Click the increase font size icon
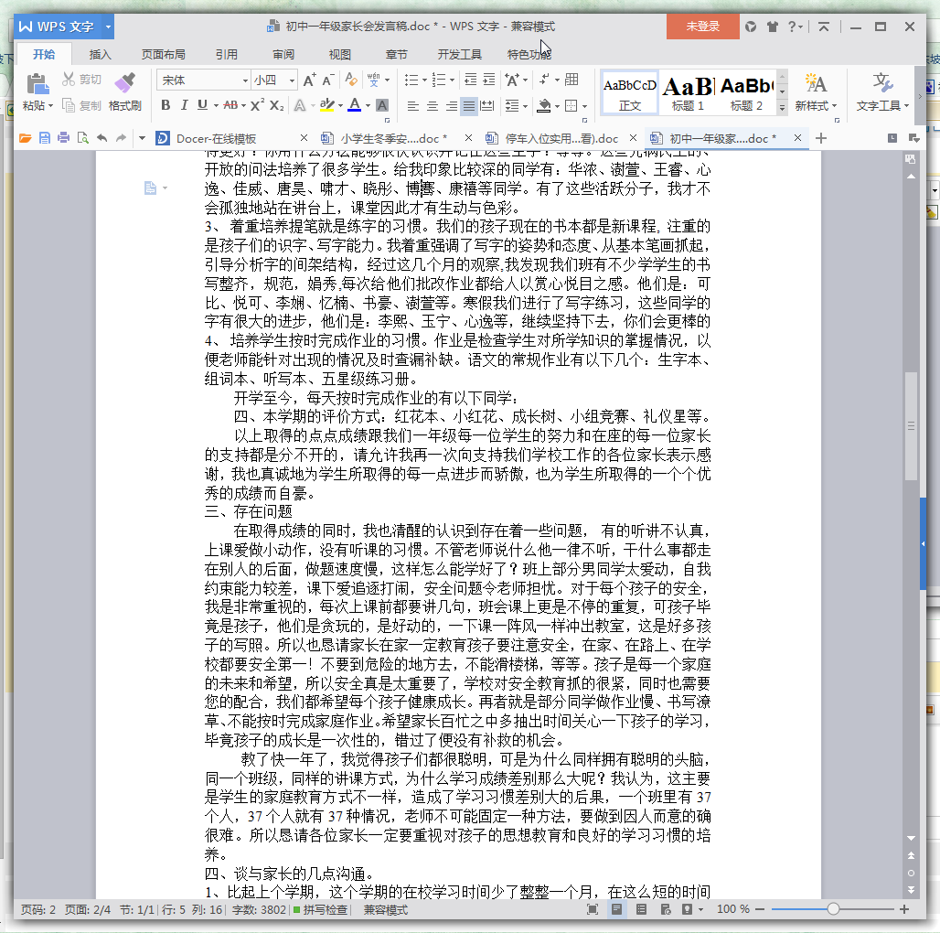The height and width of the screenshot is (933, 940). (309, 80)
